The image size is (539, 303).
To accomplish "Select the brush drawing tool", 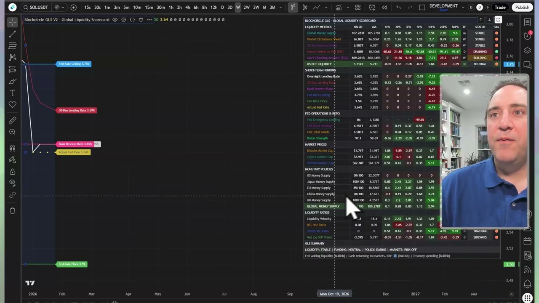I will tap(13, 81).
